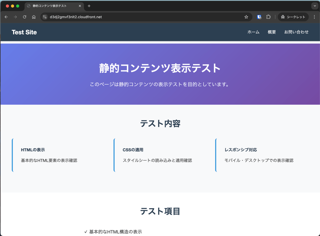The height and width of the screenshot is (236, 320).
Task: Open a new tab with plus button
Action: click(89, 6)
